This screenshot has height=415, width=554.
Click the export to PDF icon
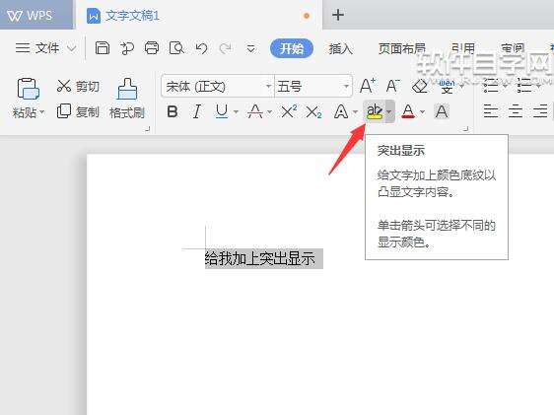[x=127, y=48]
